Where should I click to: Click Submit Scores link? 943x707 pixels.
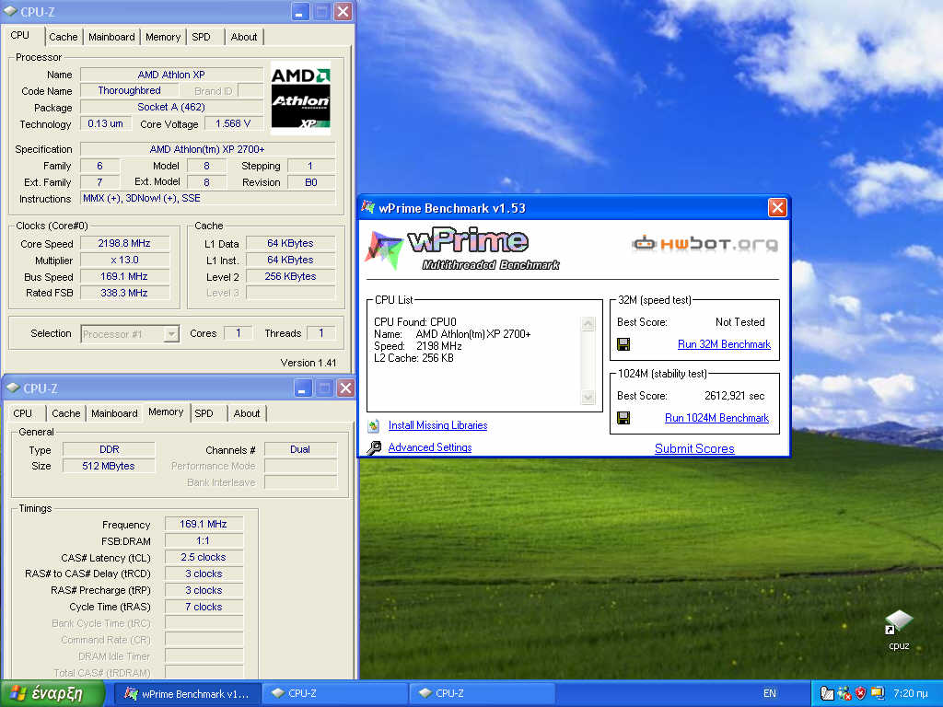[694, 448]
